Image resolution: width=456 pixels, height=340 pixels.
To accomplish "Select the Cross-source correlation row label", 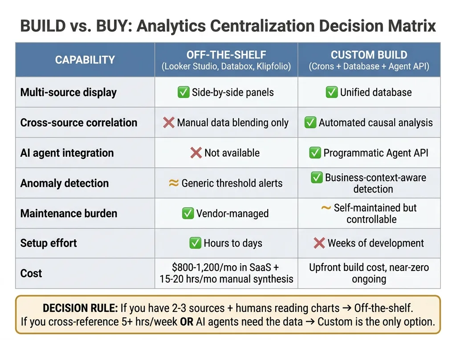I will (79, 123).
